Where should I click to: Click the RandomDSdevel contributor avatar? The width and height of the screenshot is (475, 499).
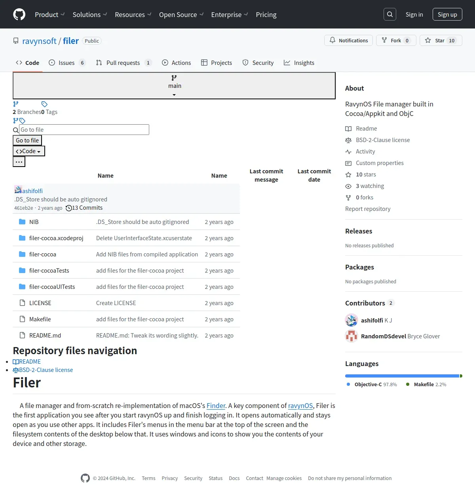(x=351, y=336)
